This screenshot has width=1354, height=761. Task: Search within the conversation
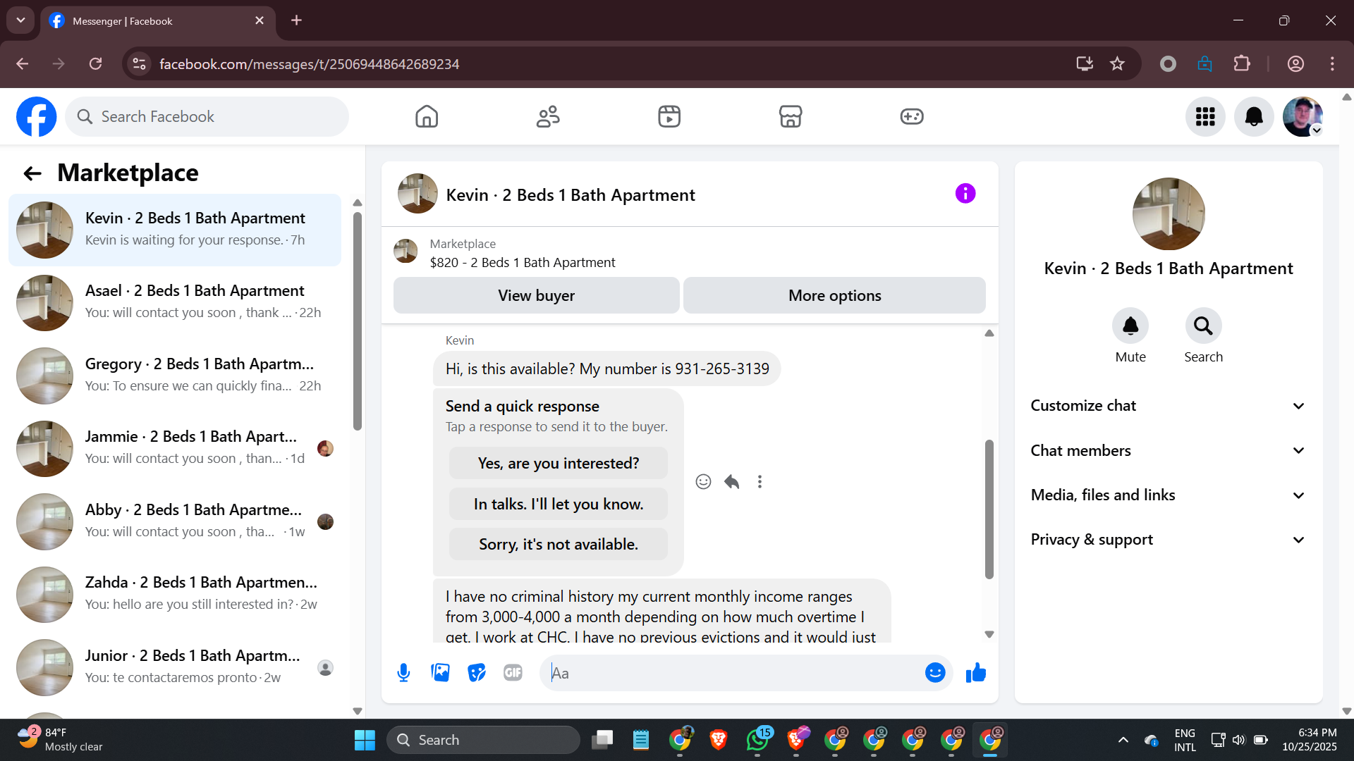[x=1202, y=326]
